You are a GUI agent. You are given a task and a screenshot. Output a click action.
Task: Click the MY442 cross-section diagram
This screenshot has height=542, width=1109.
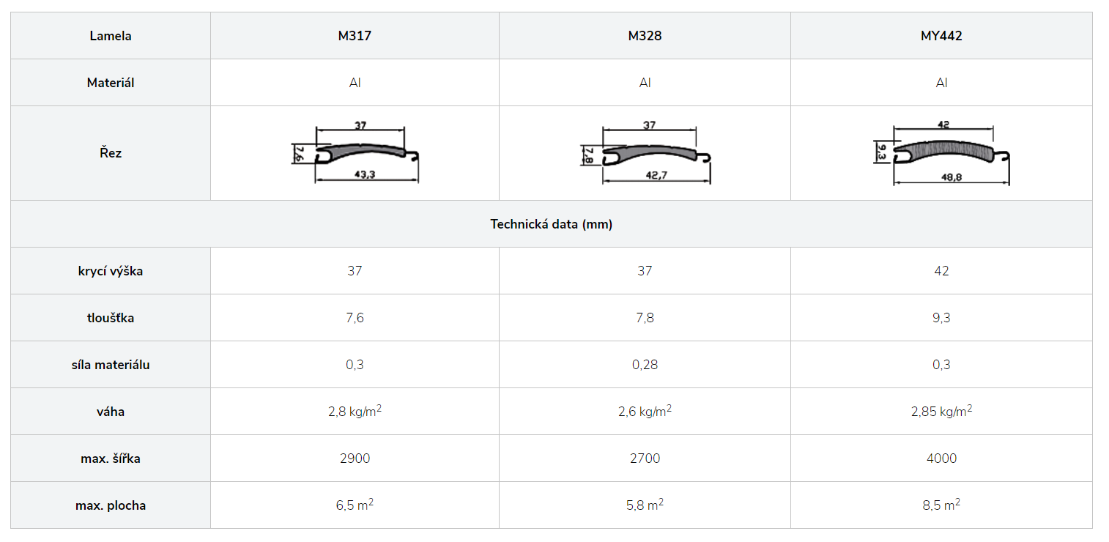(942, 152)
